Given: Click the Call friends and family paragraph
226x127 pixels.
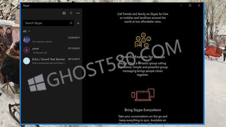Looking at the screenshot, I should [x=143, y=18].
